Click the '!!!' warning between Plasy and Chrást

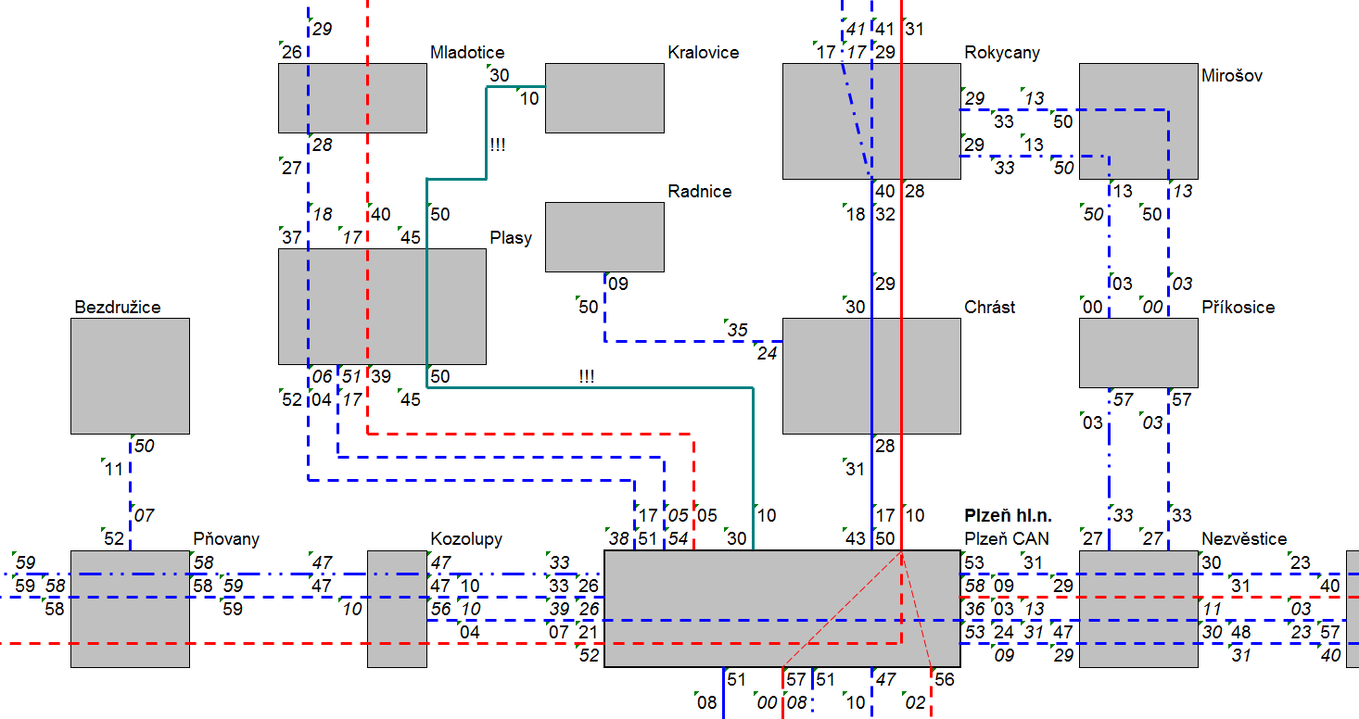586,377
